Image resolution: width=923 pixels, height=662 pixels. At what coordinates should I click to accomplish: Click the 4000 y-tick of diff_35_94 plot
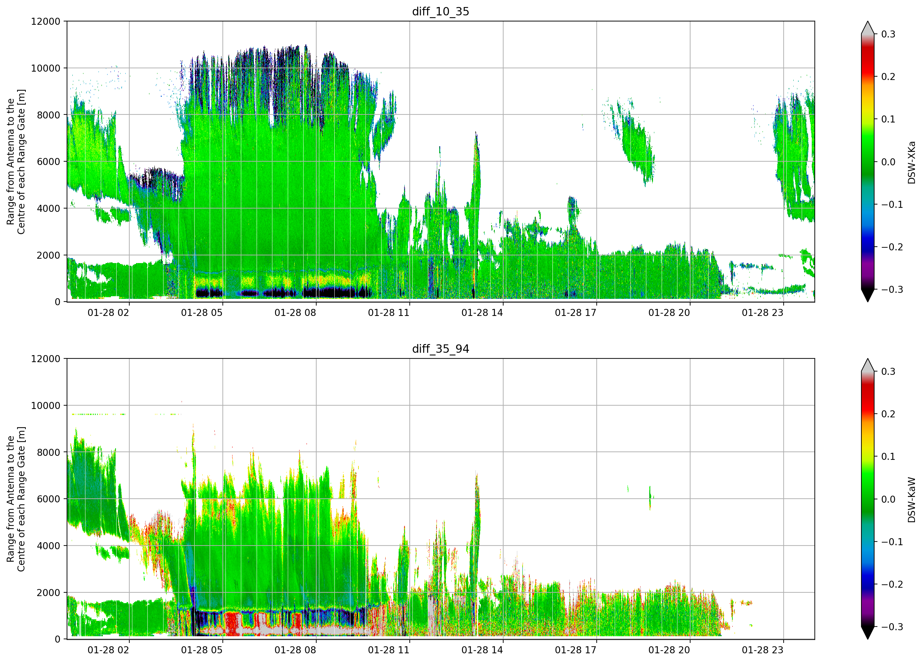tap(49, 546)
